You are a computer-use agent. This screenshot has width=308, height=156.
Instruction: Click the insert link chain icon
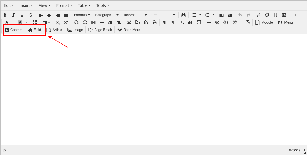tap(258, 15)
